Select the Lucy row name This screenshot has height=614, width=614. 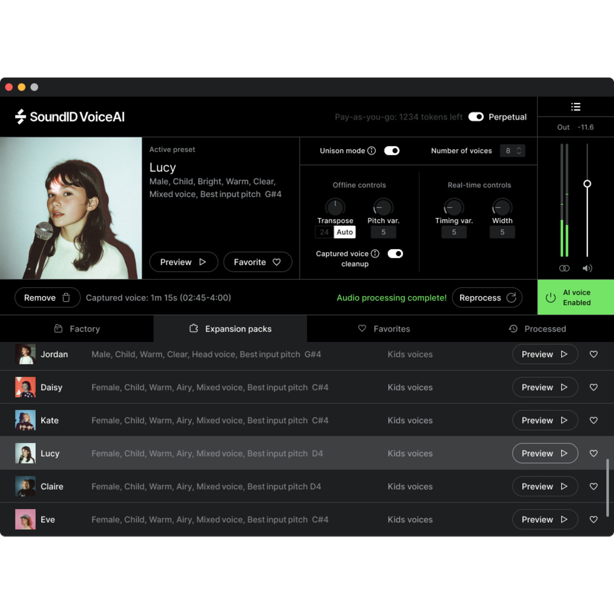(50, 453)
